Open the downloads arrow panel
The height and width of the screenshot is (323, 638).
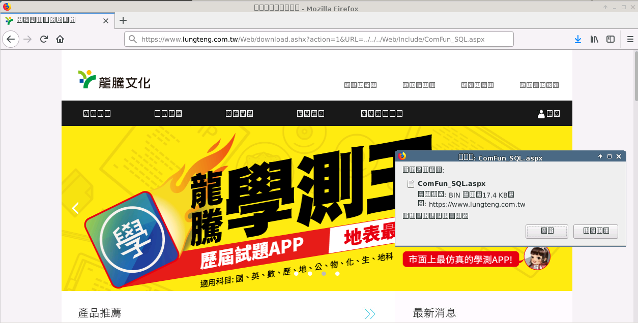[x=578, y=39]
